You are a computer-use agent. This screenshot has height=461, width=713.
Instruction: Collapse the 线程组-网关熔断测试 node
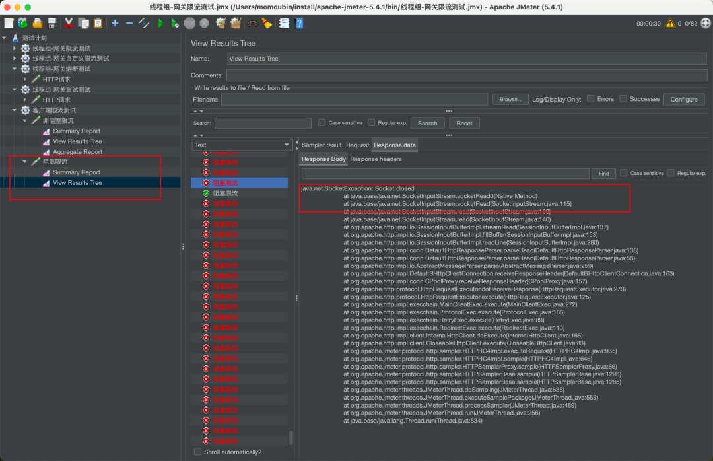(15, 69)
